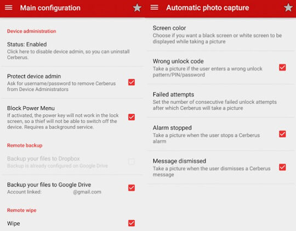Tap Status: Enabled to disable device admin

(x=72, y=51)
